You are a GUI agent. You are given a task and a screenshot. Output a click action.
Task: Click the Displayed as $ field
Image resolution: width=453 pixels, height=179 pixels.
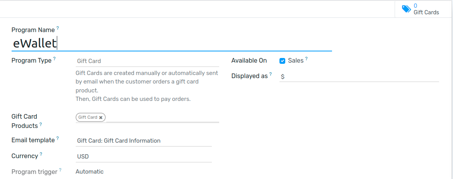(359, 77)
